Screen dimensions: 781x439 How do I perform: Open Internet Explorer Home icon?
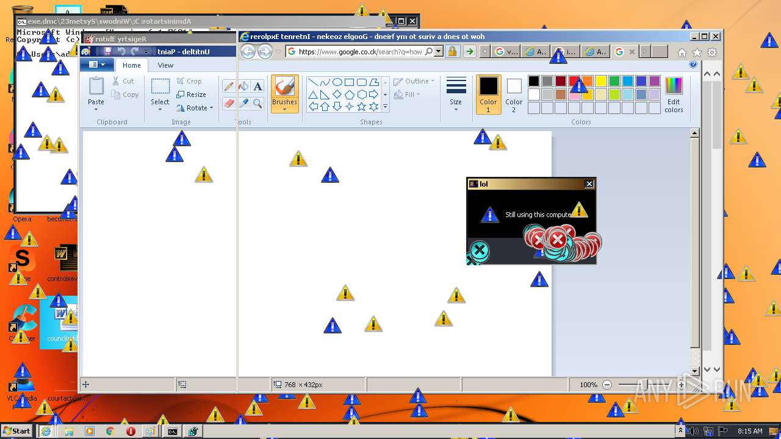pos(682,52)
